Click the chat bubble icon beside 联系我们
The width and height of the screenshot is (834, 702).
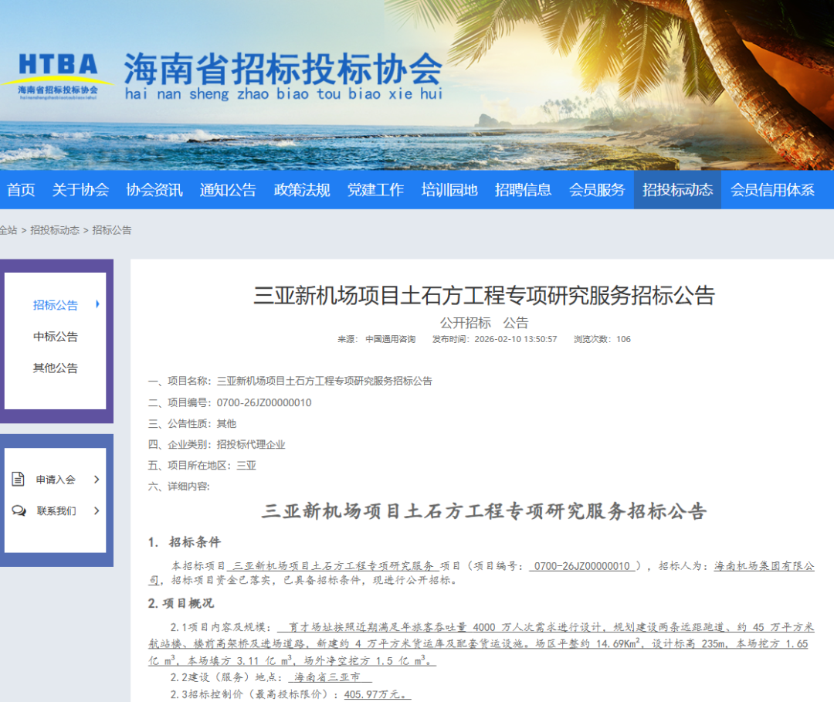(19, 510)
